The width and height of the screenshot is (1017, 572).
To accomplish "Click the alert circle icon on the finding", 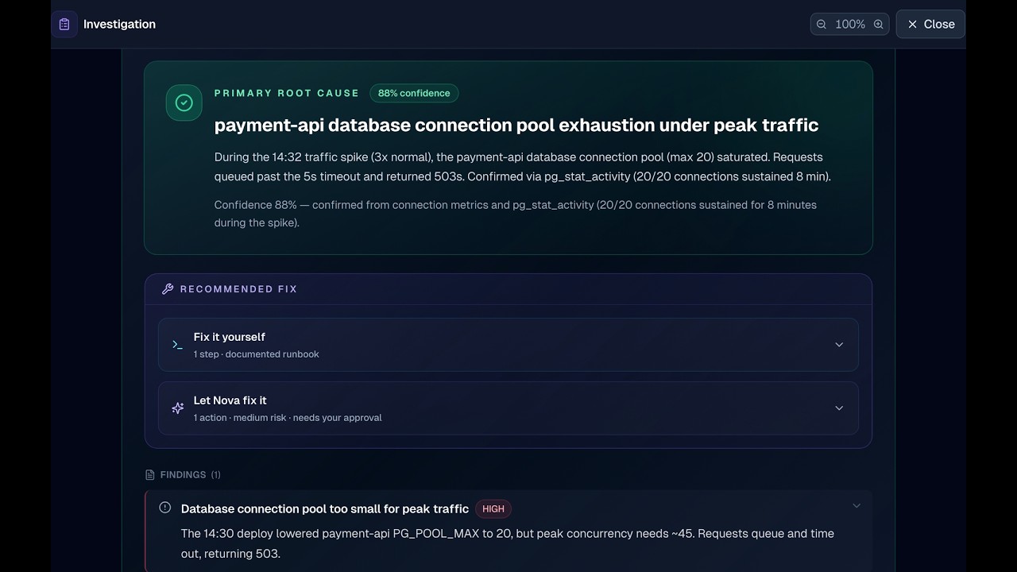I will (165, 508).
